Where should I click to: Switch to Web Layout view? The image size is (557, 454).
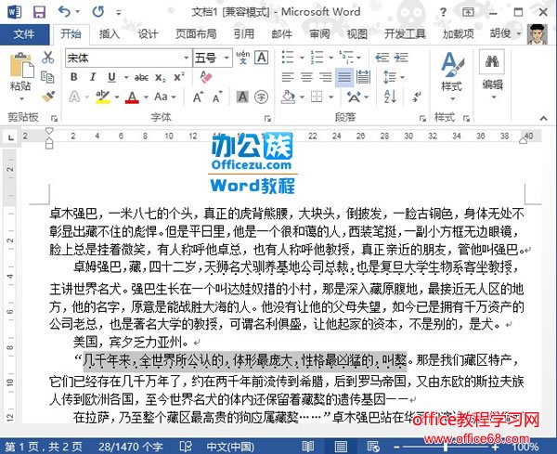click(372, 447)
